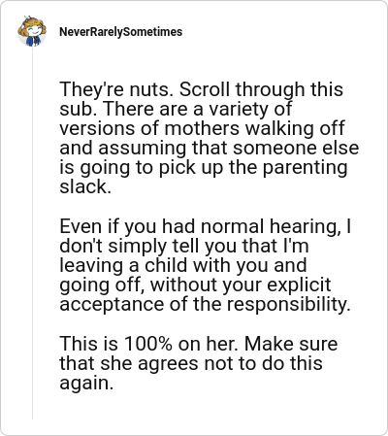Click the line "don't simply tell you that I'm"
The height and width of the screenshot is (436, 388).
184,246
